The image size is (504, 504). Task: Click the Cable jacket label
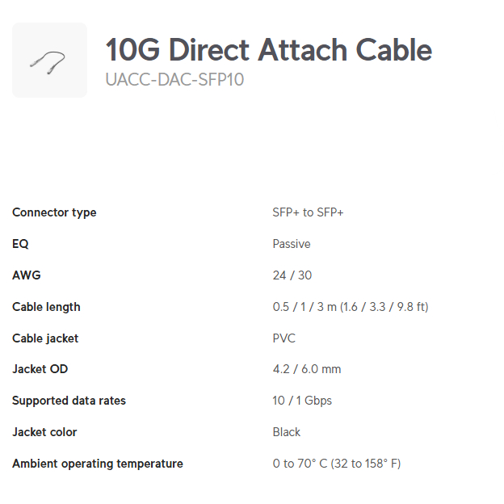point(45,338)
